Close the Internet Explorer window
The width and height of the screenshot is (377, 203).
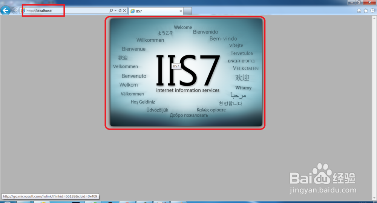(x=370, y=2)
